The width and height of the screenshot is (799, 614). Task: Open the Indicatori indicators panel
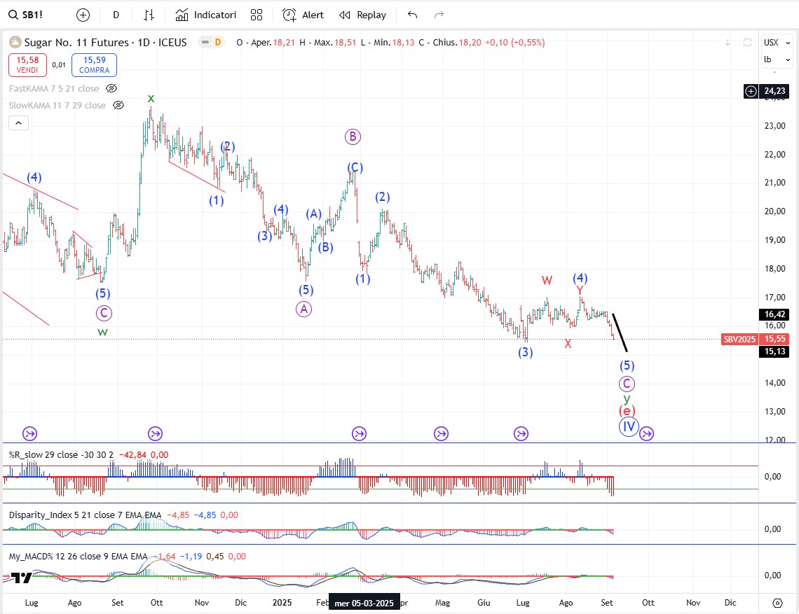206,15
